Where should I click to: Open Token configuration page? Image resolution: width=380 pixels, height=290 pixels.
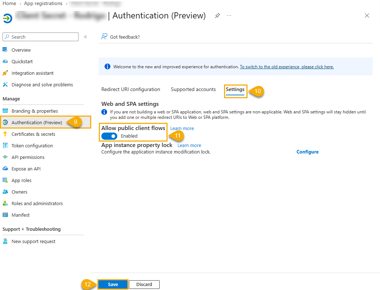(32, 146)
